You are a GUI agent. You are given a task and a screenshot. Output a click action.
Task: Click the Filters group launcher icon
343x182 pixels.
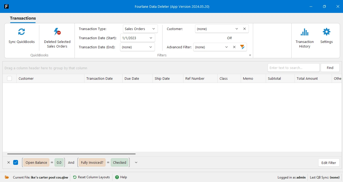250,55
